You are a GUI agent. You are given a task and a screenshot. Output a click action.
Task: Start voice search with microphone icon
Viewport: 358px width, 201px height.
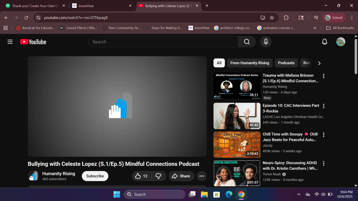click(x=266, y=42)
